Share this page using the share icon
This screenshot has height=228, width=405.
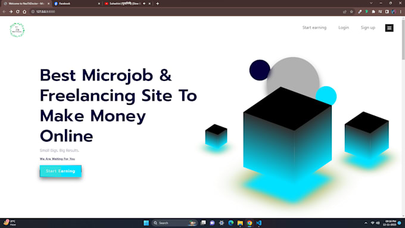tap(345, 12)
